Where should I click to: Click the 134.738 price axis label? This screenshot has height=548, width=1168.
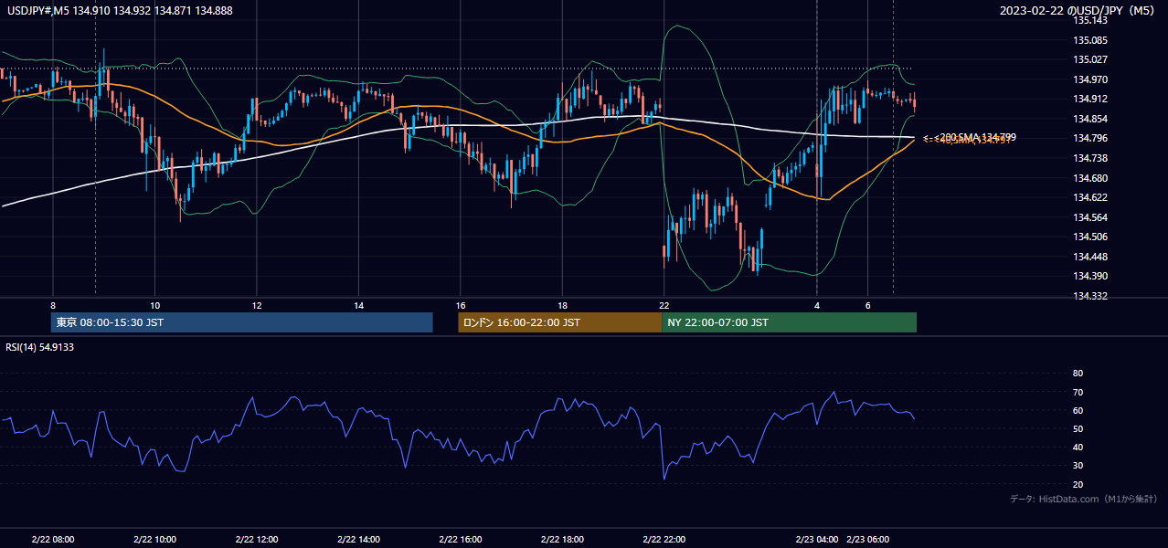coord(1090,158)
